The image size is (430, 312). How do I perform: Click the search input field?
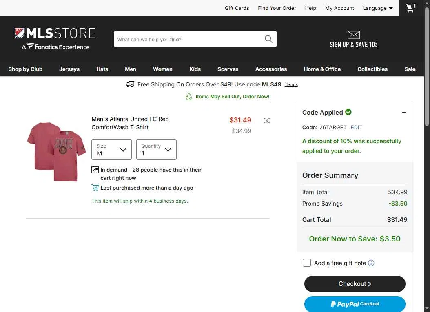(189, 39)
